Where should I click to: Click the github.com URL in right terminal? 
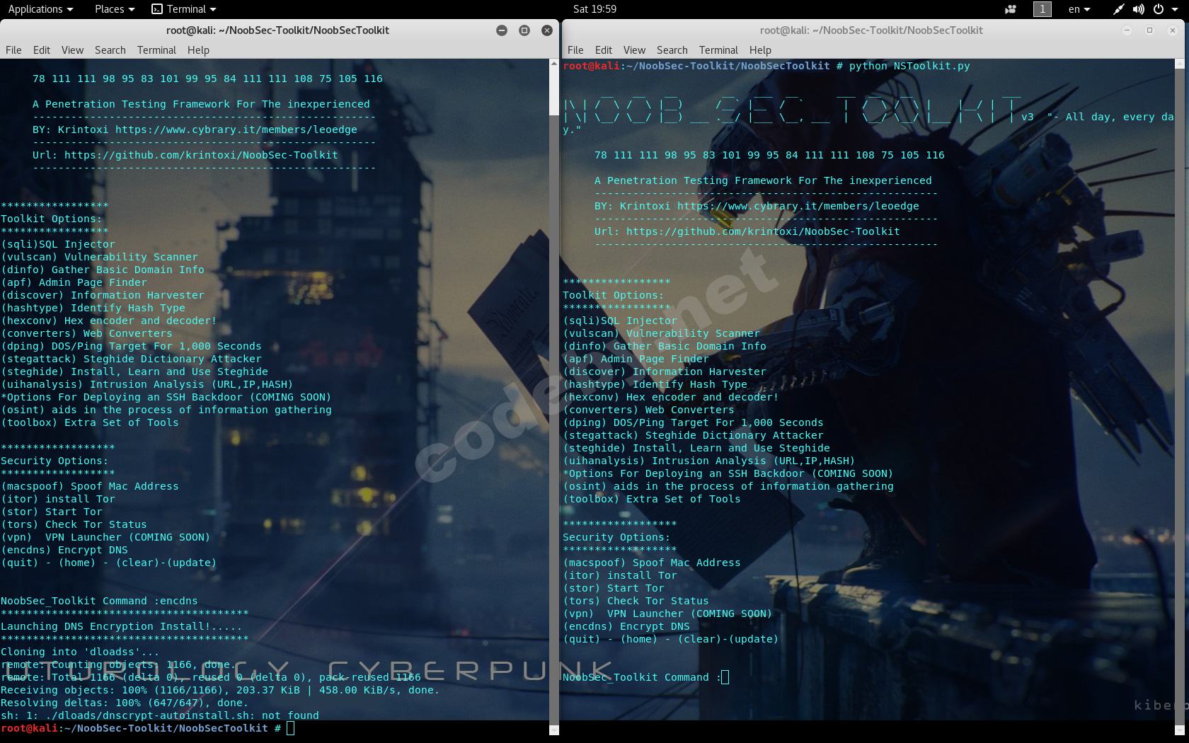763,231
